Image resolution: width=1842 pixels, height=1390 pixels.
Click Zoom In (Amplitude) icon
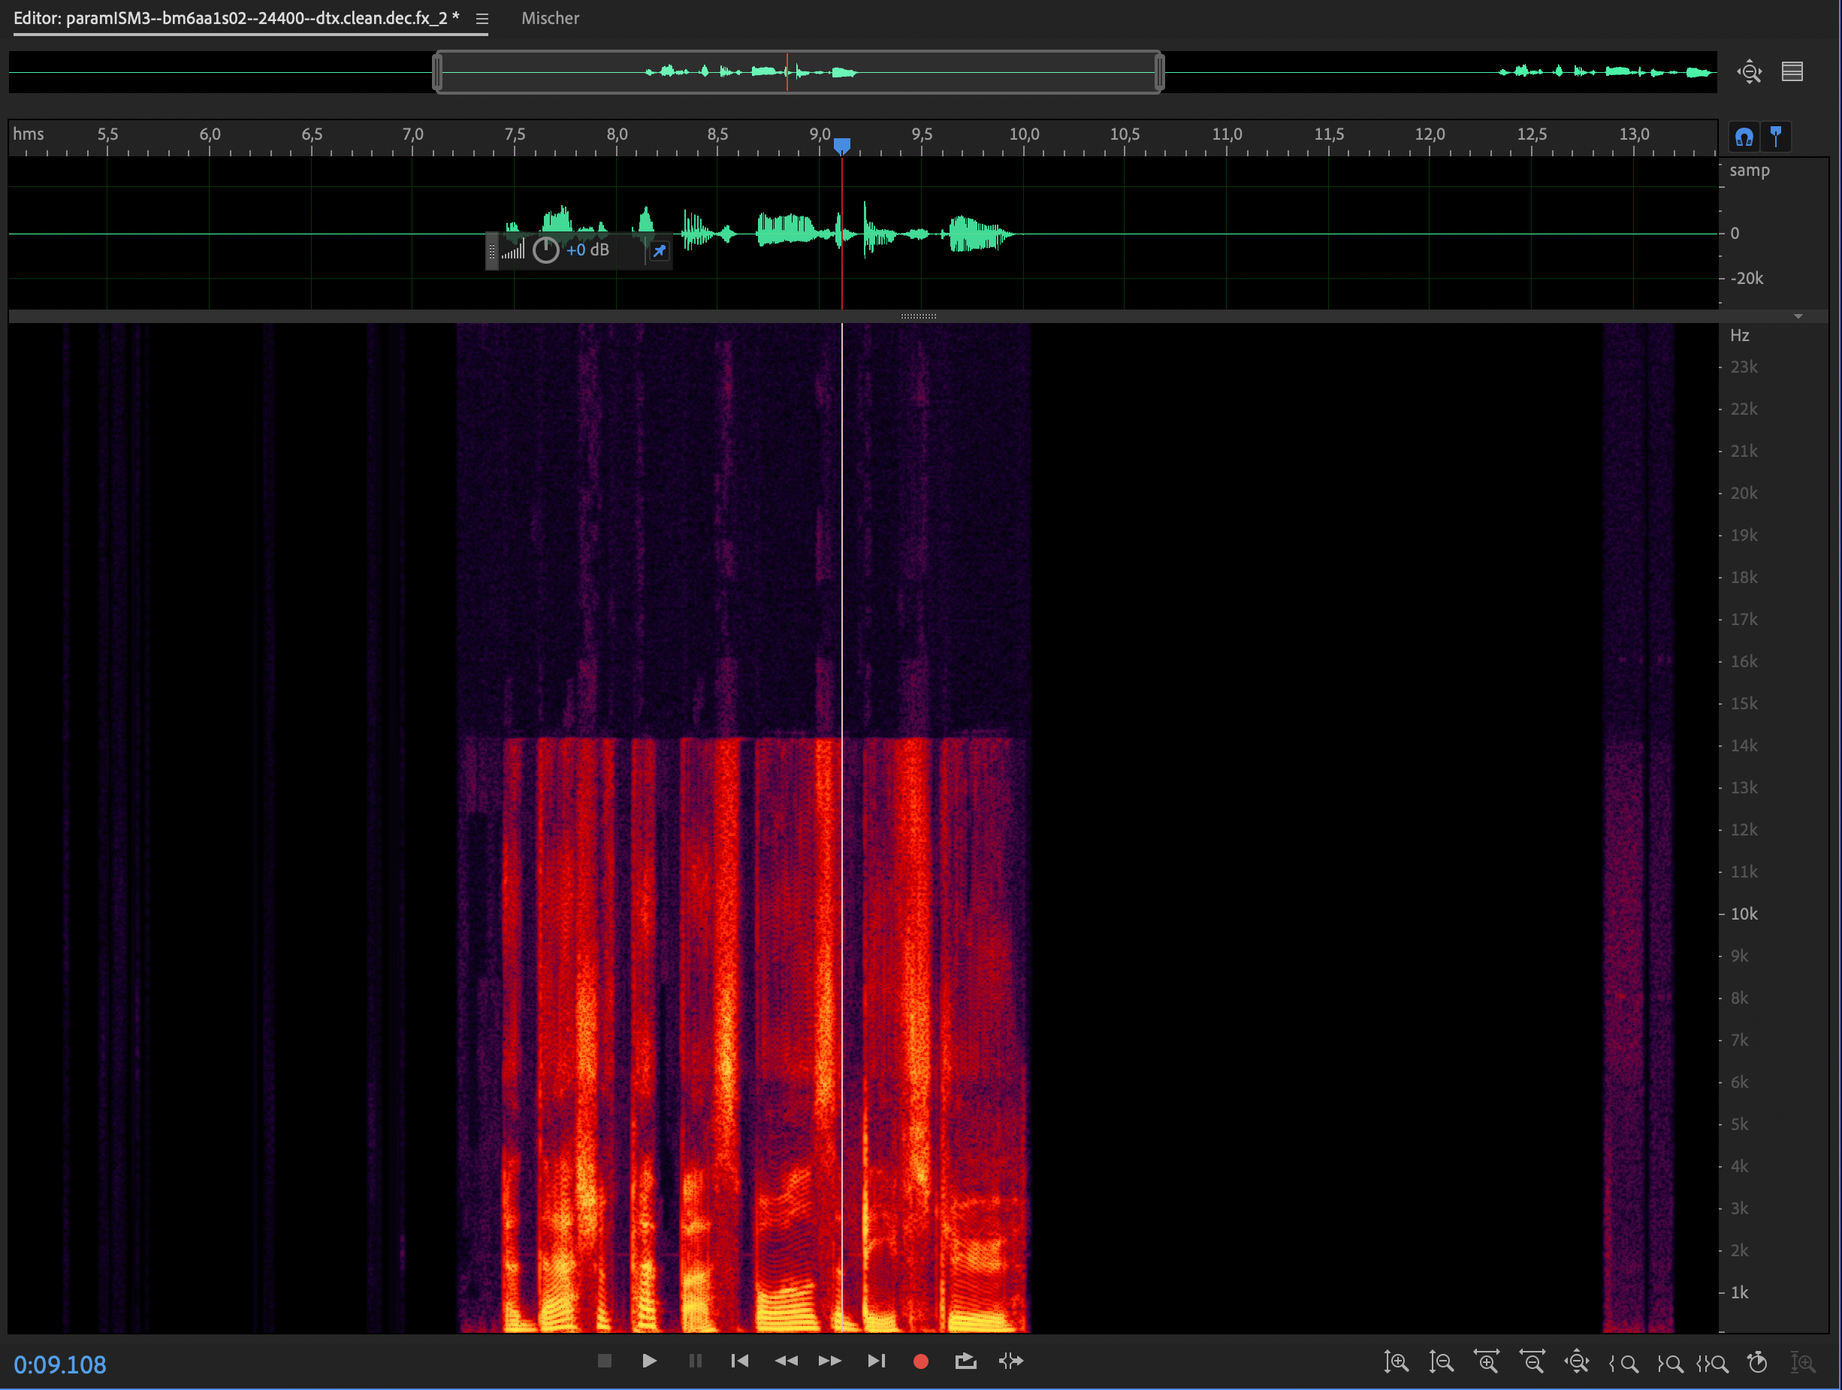coord(1396,1361)
